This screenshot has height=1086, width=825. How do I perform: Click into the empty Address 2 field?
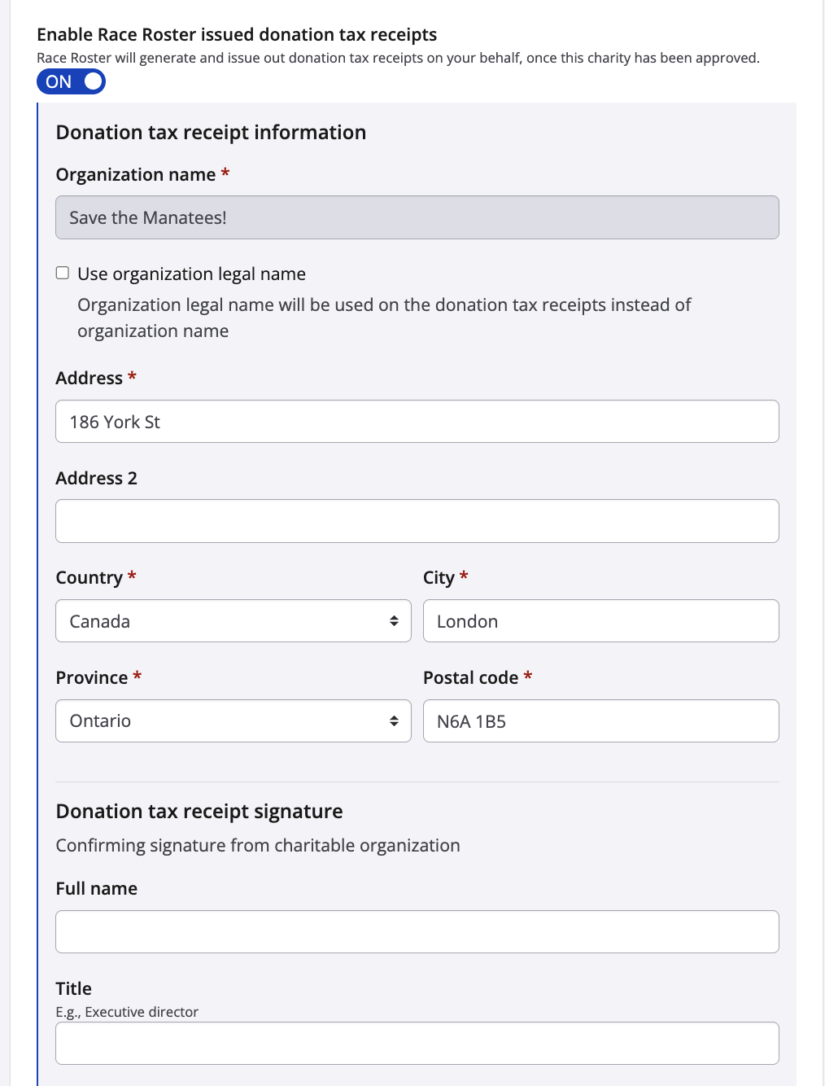tap(417, 521)
